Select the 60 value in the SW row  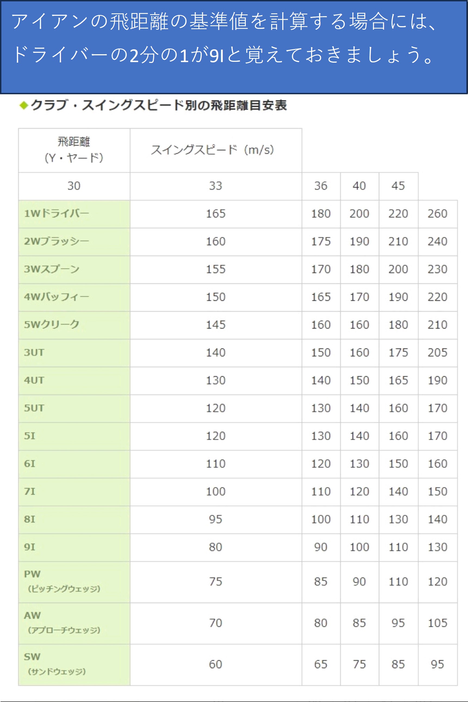(x=215, y=664)
